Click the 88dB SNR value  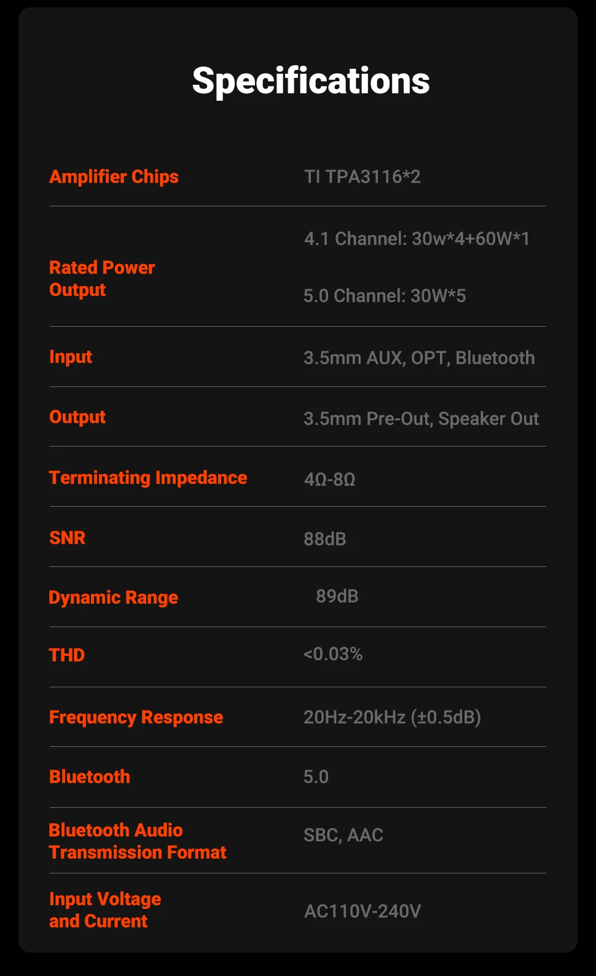click(325, 539)
